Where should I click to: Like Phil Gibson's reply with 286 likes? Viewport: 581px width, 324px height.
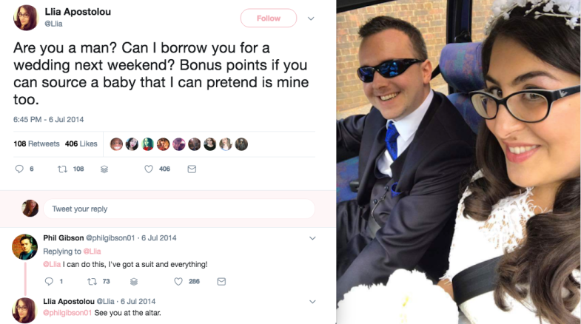pyautogui.click(x=178, y=281)
